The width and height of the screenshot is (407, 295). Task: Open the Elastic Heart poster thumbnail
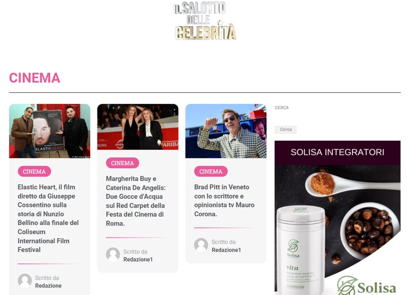coord(50,131)
